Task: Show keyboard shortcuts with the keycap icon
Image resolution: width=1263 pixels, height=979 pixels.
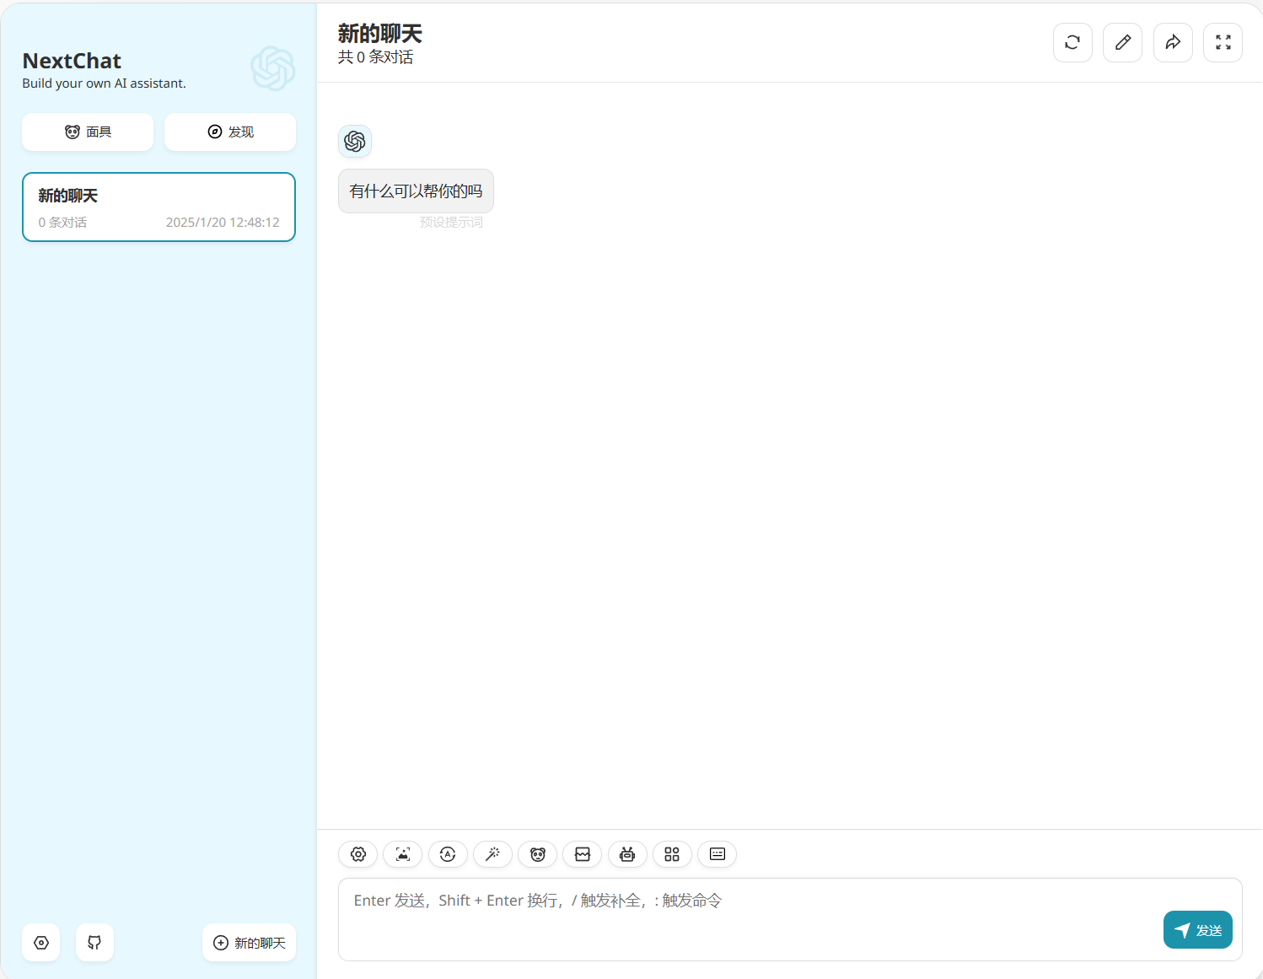Action: [717, 854]
